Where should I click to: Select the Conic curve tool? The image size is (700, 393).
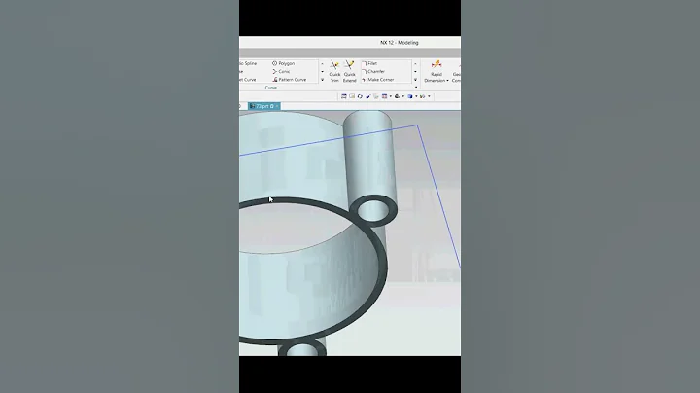(x=281, y=71)
